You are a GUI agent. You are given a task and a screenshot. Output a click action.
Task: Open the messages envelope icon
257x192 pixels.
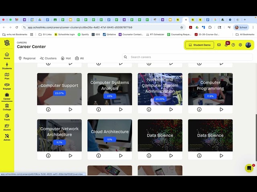tap(219, 45)
